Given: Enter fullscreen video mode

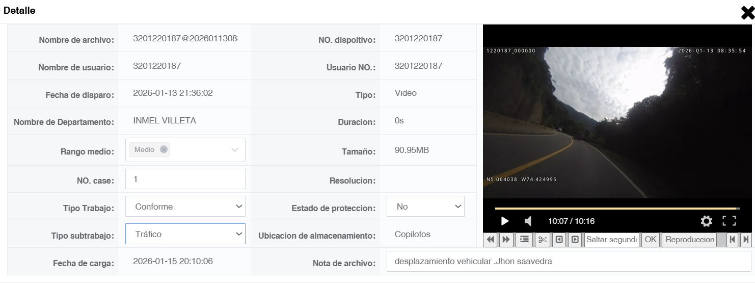Looking at the screenshot, I should tap(730, 221).
